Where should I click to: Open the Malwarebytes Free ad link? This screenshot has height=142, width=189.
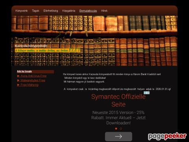[33, 80]
